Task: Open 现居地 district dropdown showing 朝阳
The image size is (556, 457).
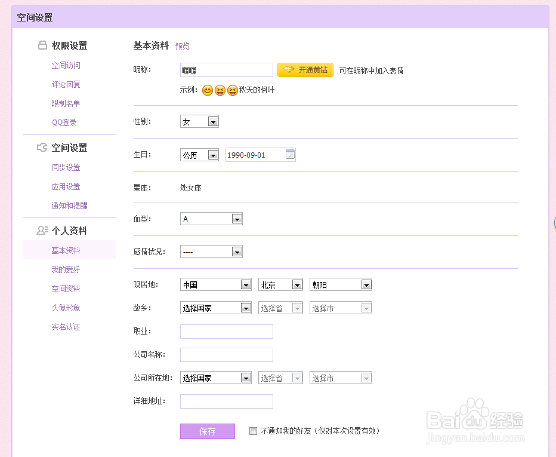Action: [x=341, y=284]
